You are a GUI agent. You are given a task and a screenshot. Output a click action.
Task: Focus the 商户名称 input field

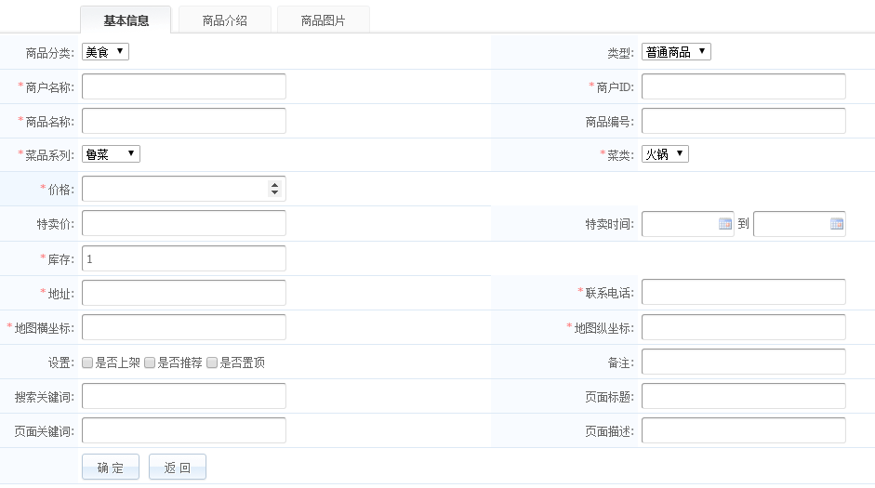click(x=184, y=86)
